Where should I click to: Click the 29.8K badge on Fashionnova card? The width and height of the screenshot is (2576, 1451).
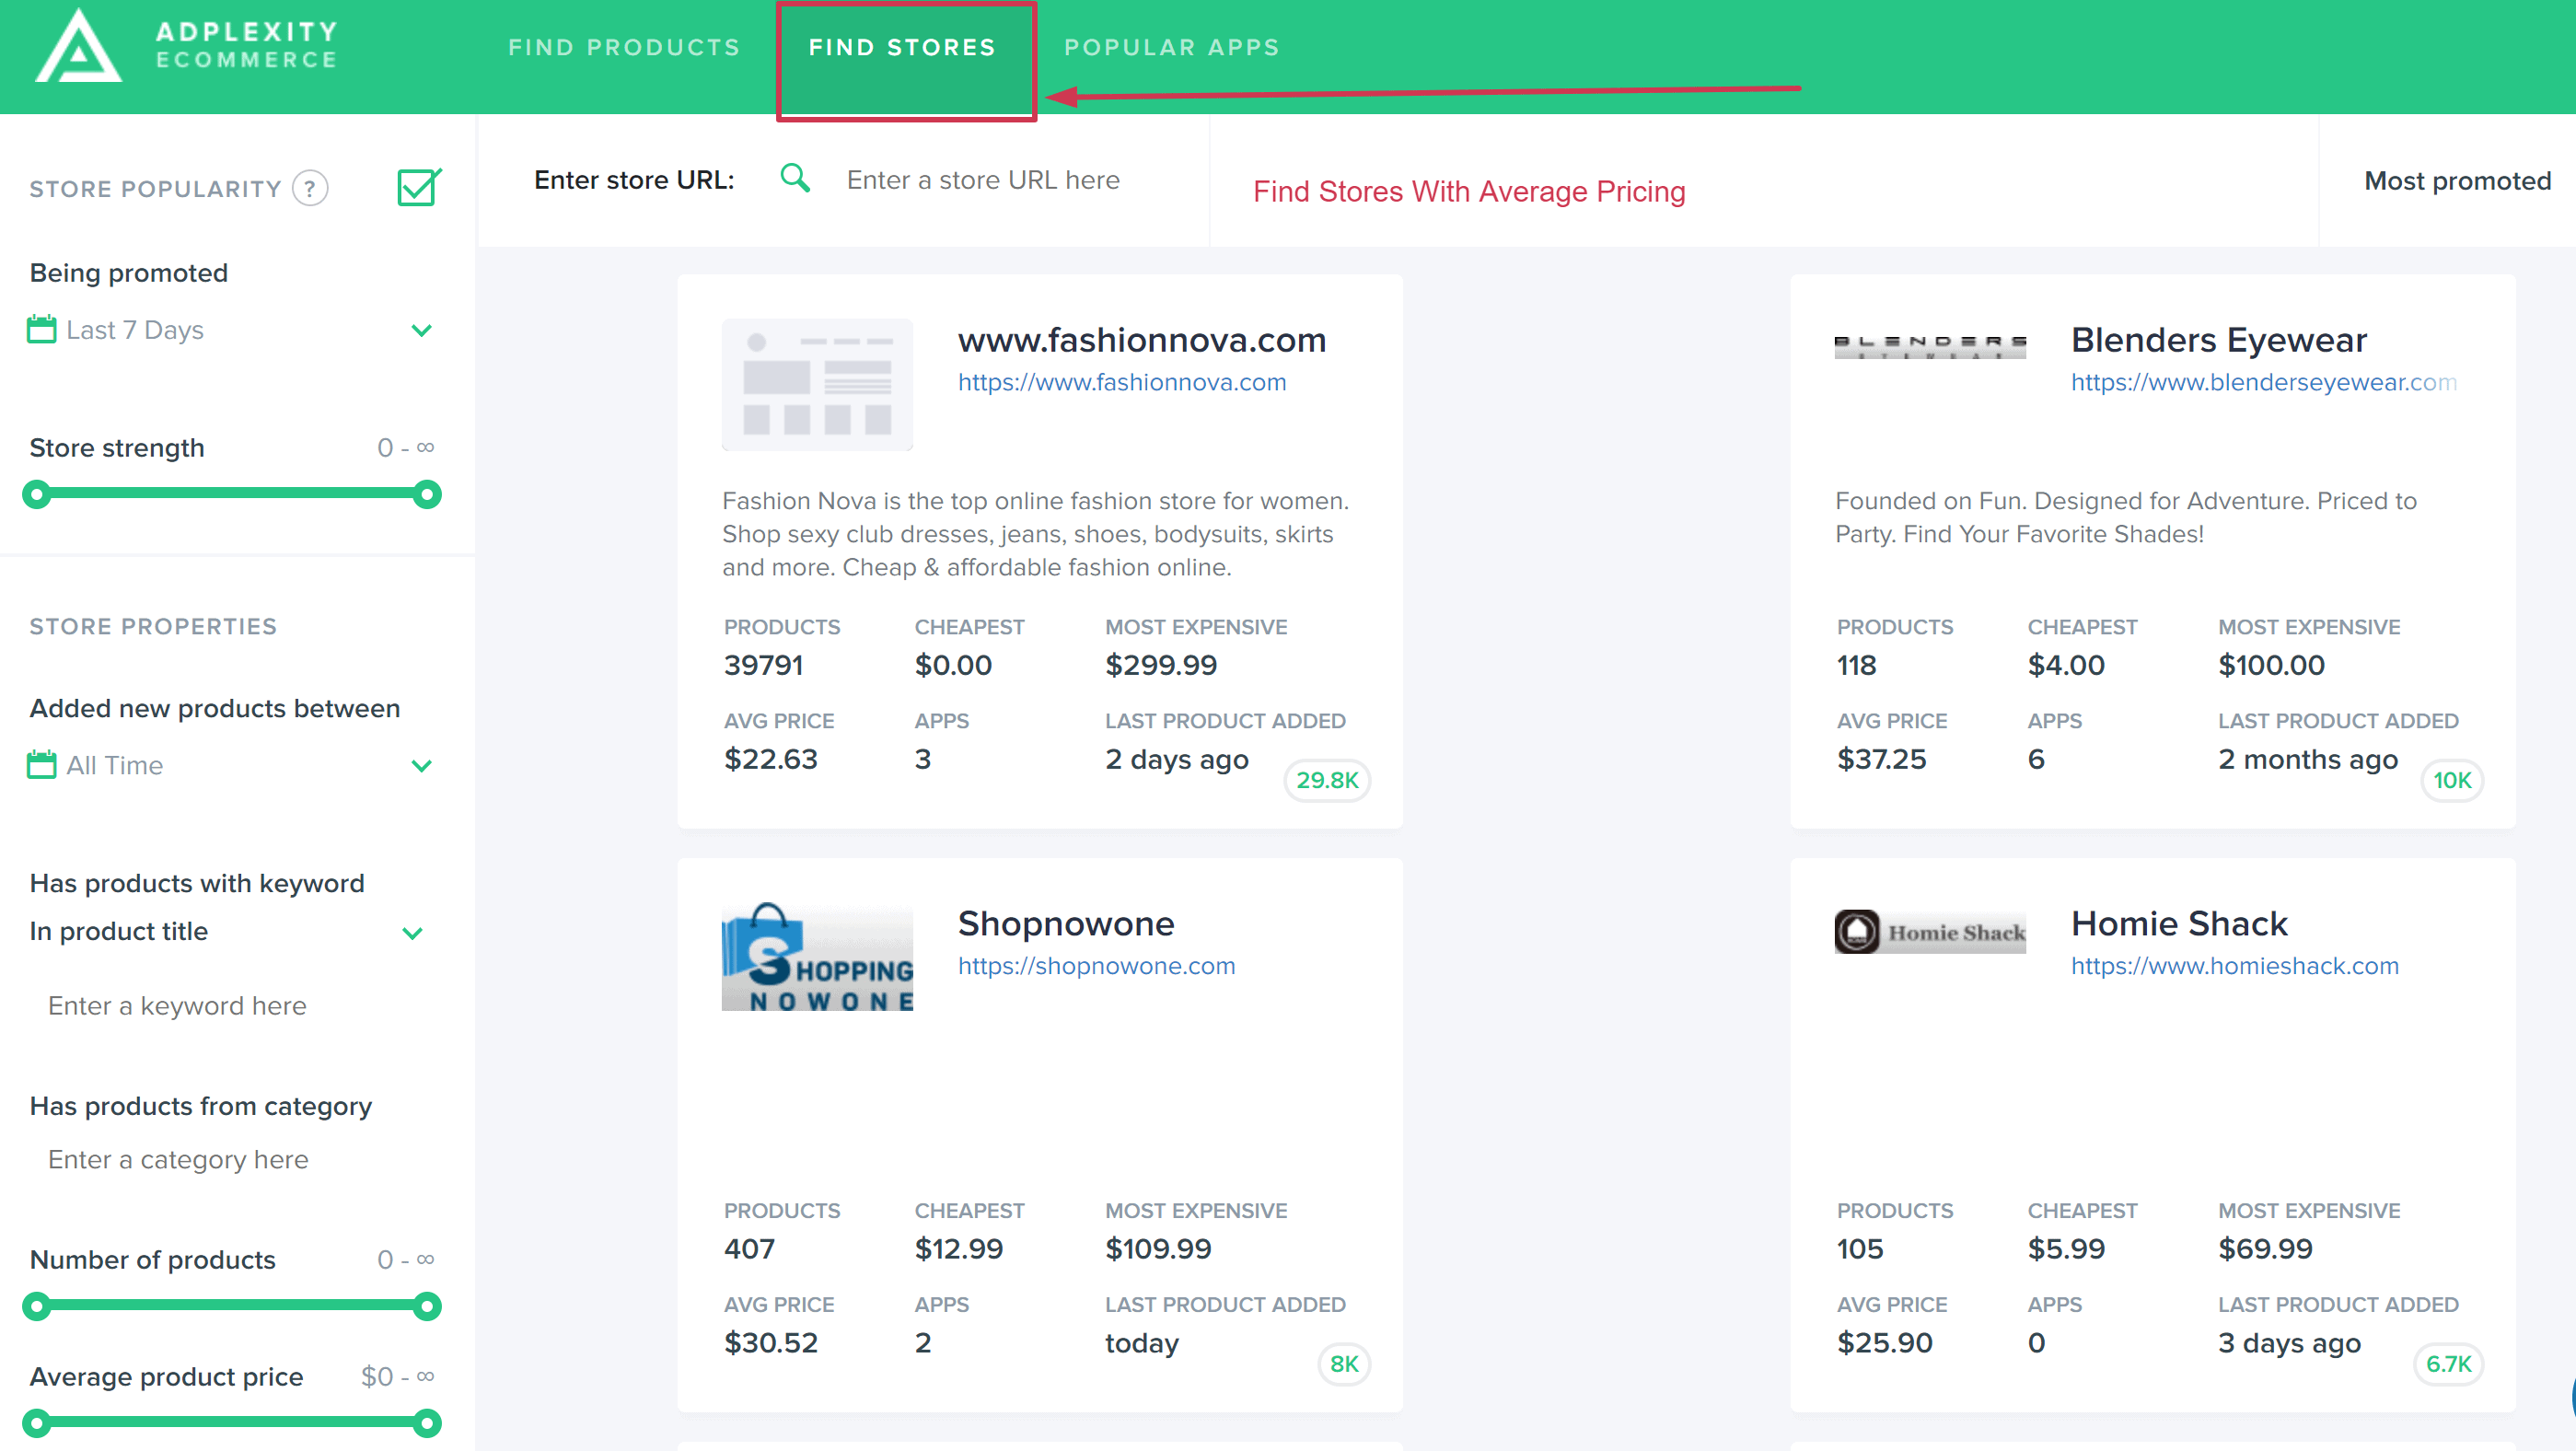click(1326, 780)
